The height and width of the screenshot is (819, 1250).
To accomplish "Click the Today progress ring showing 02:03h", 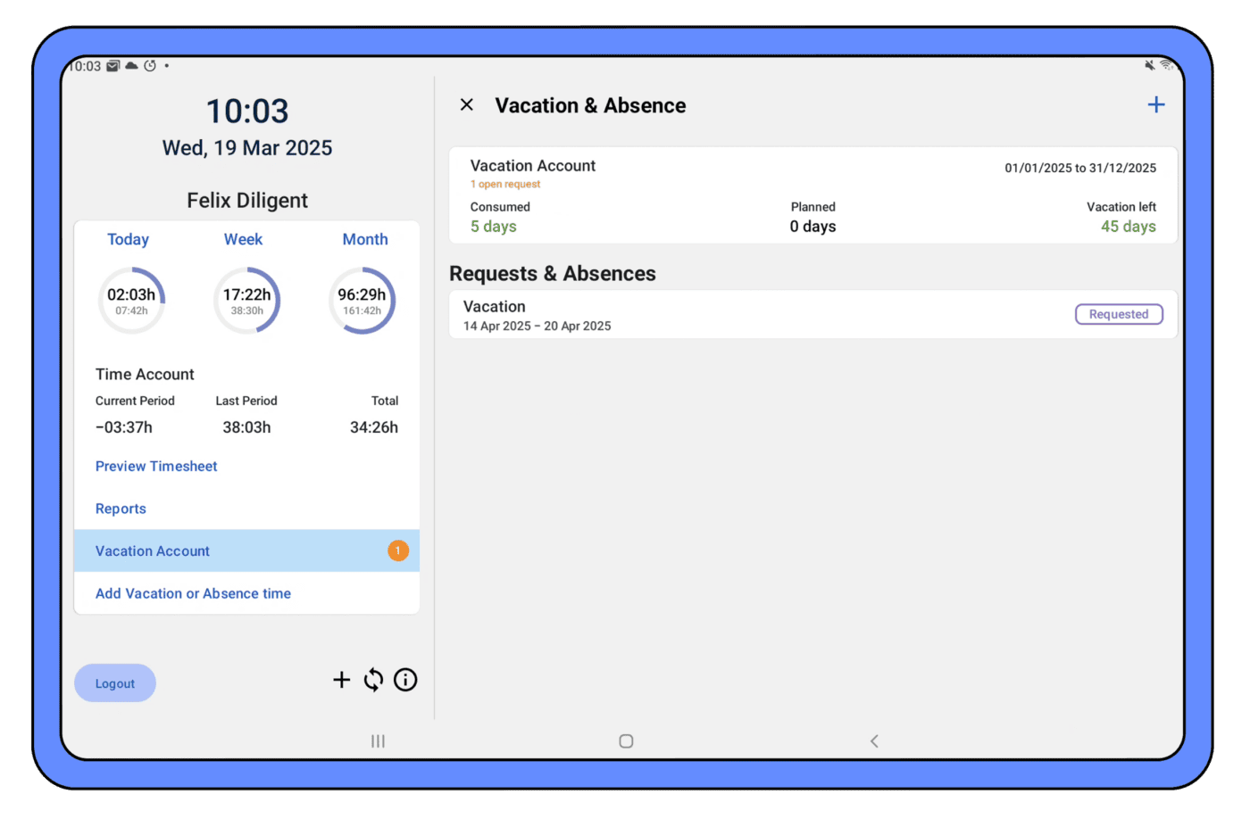I will pos(131,301).
